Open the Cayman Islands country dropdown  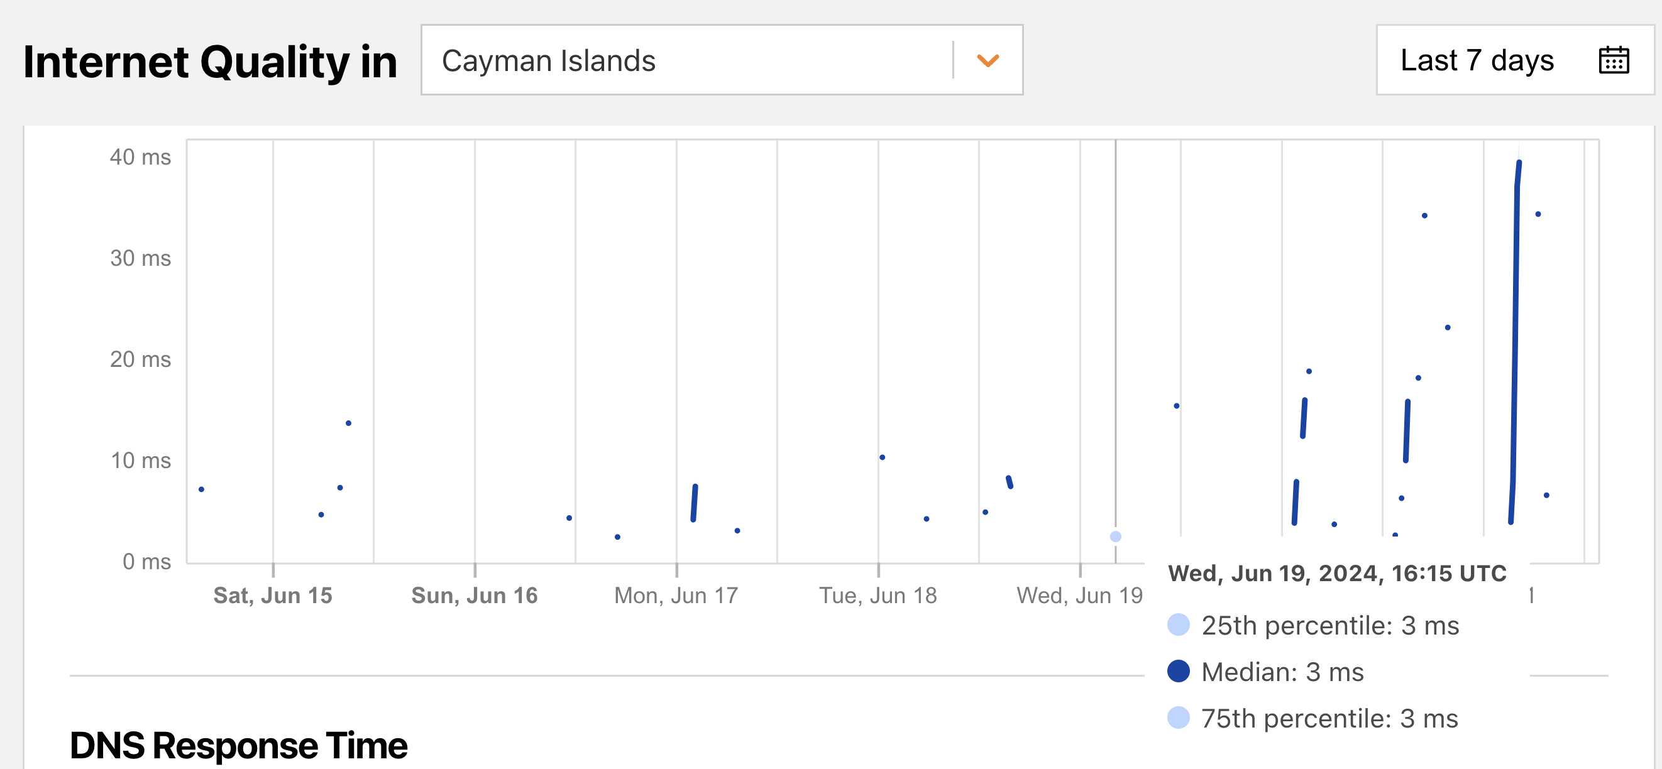722,60
